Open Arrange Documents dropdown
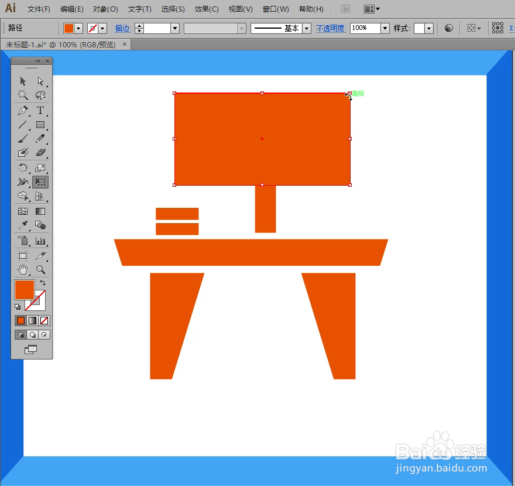The image size is (515, 486). coord(372,9)
